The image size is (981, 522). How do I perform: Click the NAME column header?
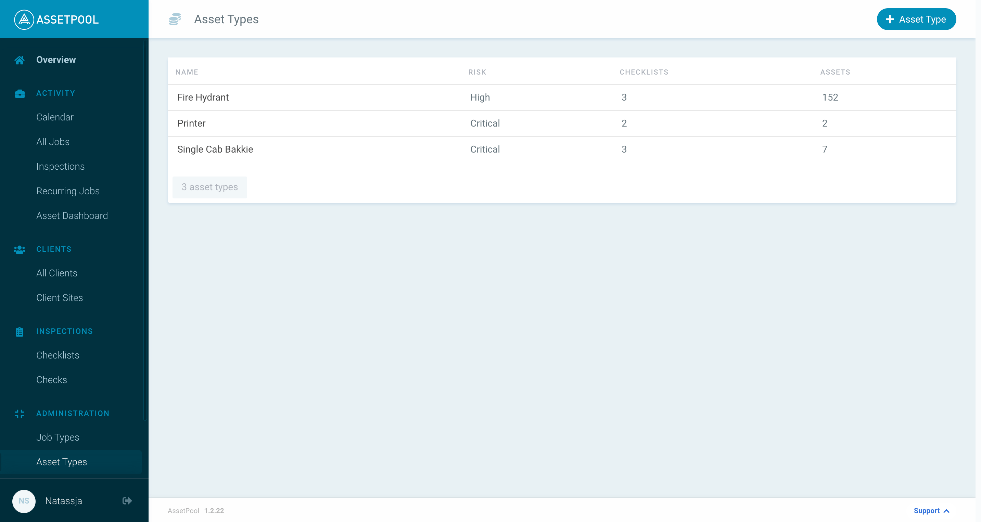point(187,72)
